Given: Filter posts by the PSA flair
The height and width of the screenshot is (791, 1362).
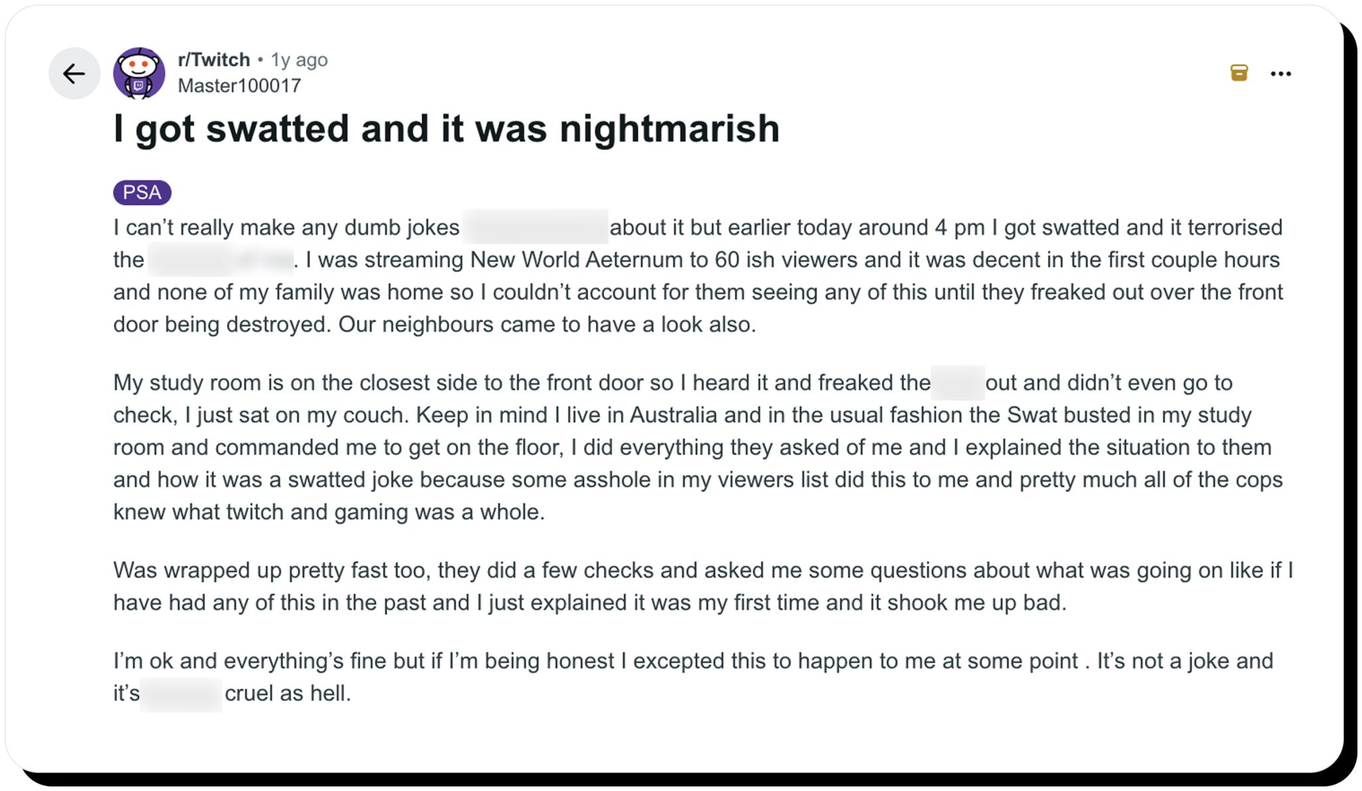Looking at the screenshot, I should click(142, 193).
